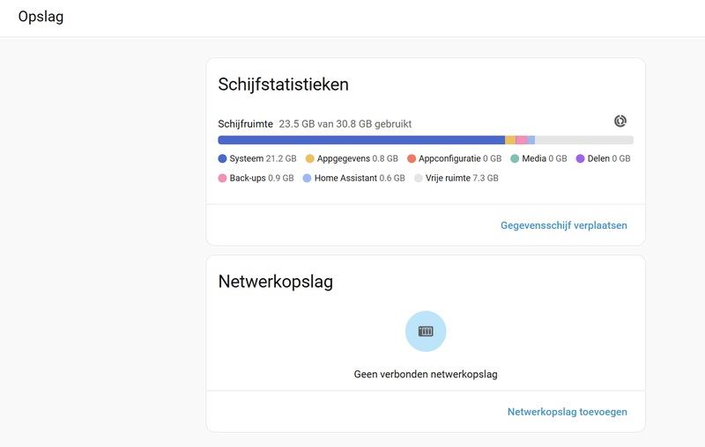
Task: Select the text 'Vrije ruimte 7.3 GB'
Action: tap(462, 178)
